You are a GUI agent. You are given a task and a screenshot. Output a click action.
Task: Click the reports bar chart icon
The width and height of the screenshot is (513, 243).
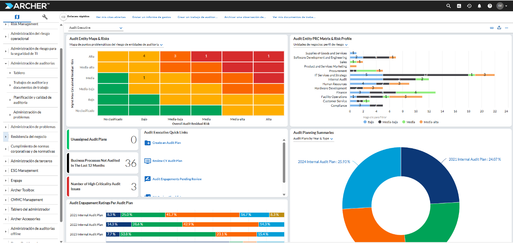pyautogui.click(x=459, y=6)
